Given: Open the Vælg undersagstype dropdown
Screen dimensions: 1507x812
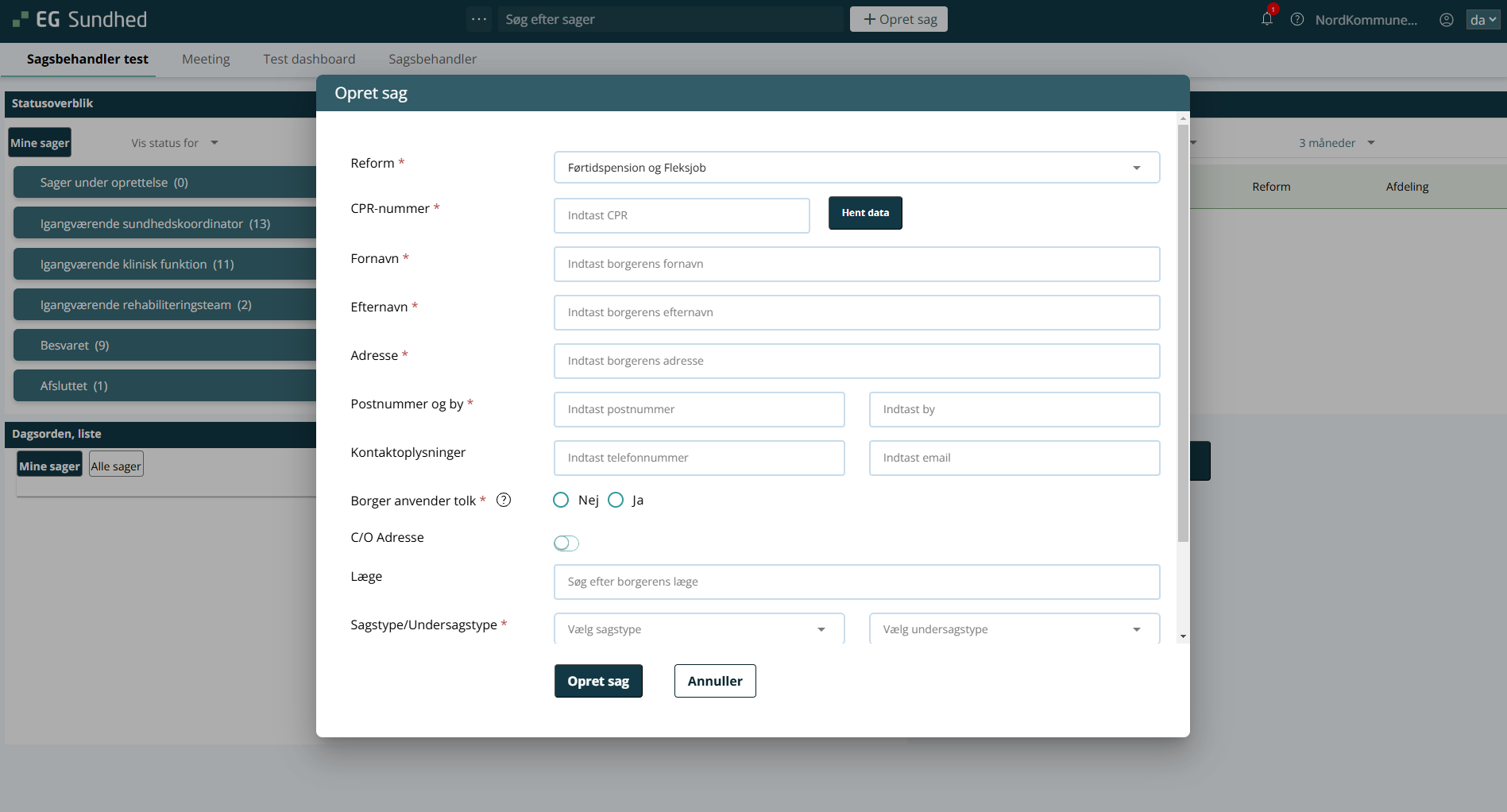Looking at the screenshot, I should tap(1014, 629).
